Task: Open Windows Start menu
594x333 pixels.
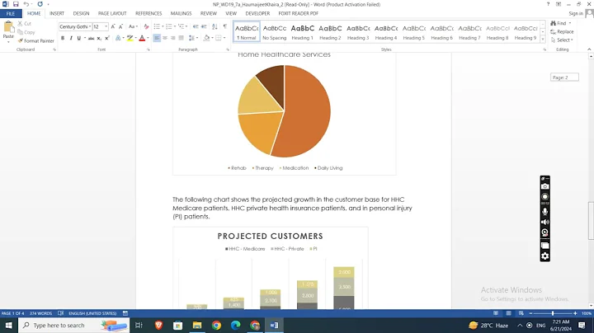Action: coord(9,326)
